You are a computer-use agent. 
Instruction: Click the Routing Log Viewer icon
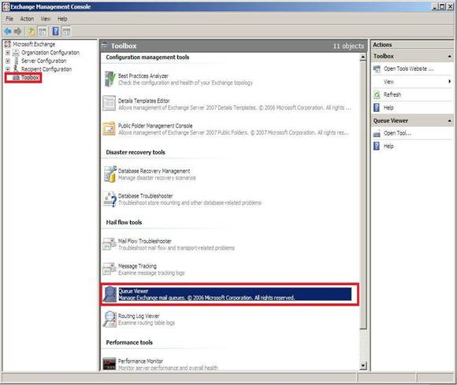click(x=110, y=319)
